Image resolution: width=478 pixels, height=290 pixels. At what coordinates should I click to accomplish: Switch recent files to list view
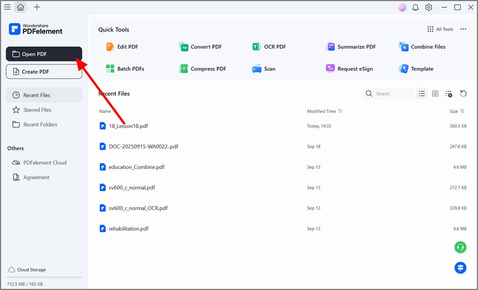point(422,94)
